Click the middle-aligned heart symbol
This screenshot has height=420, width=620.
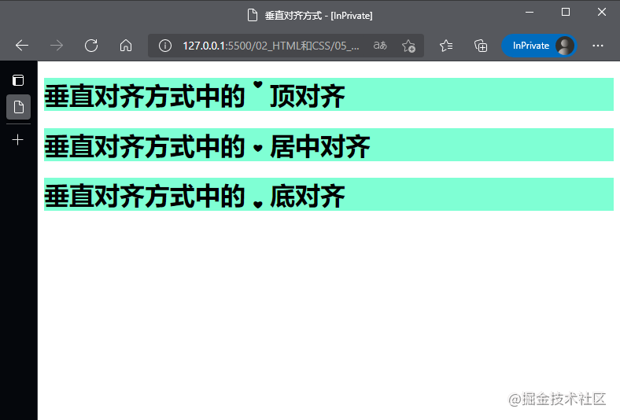click(x=258, y=148)
